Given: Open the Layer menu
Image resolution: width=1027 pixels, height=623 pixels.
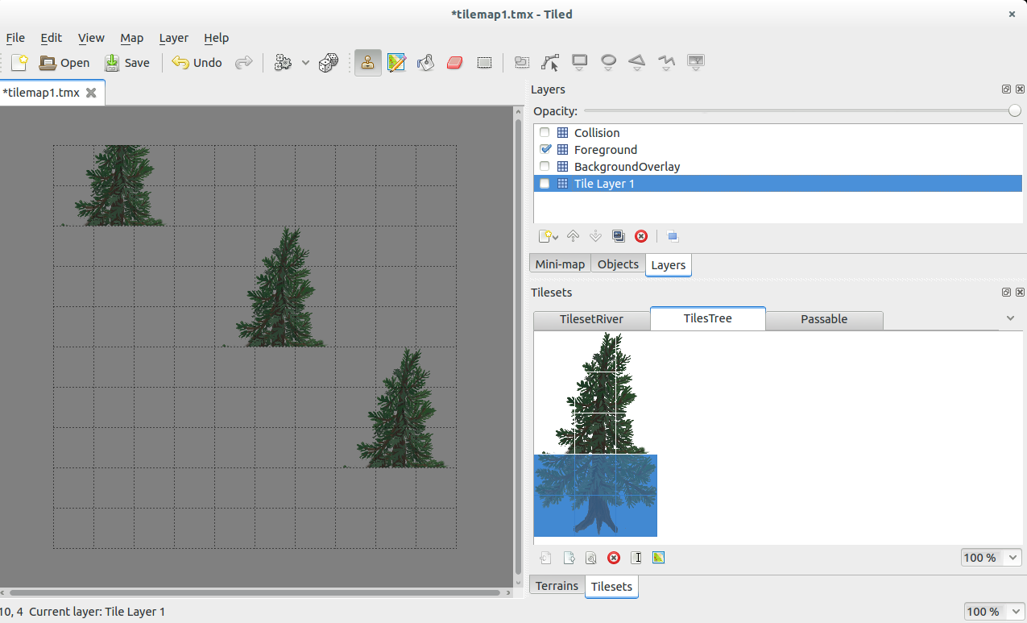Looking at the screenshot, I should 173,38.
